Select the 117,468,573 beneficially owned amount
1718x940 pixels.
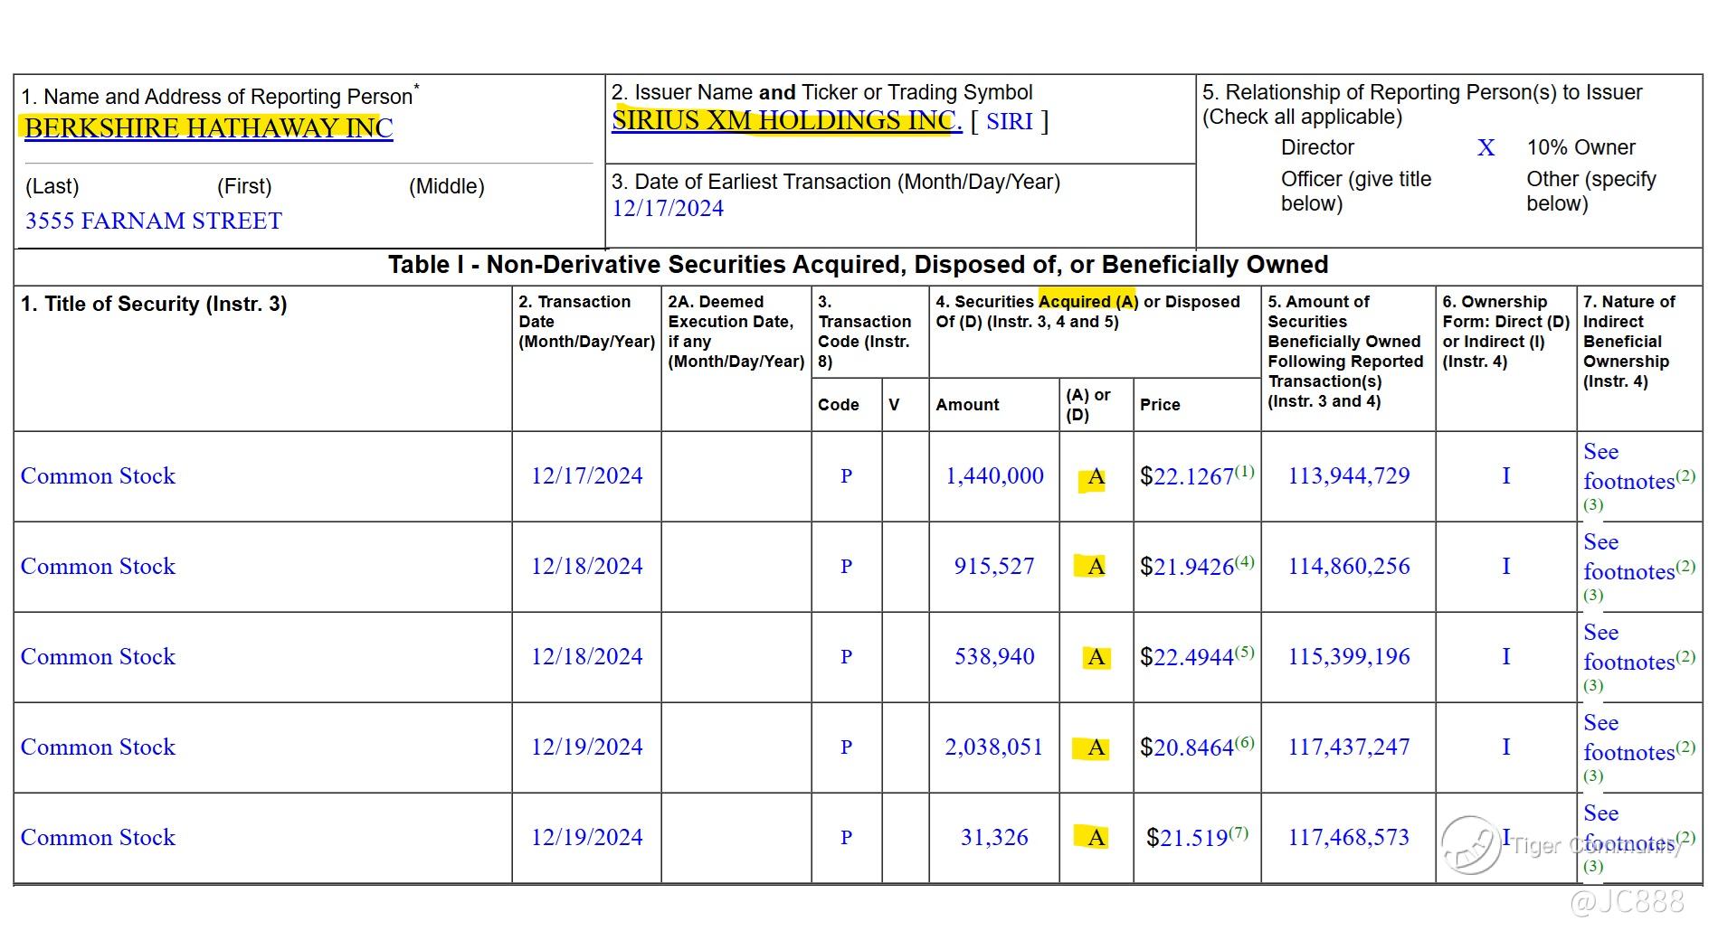tap(1348, 838)
